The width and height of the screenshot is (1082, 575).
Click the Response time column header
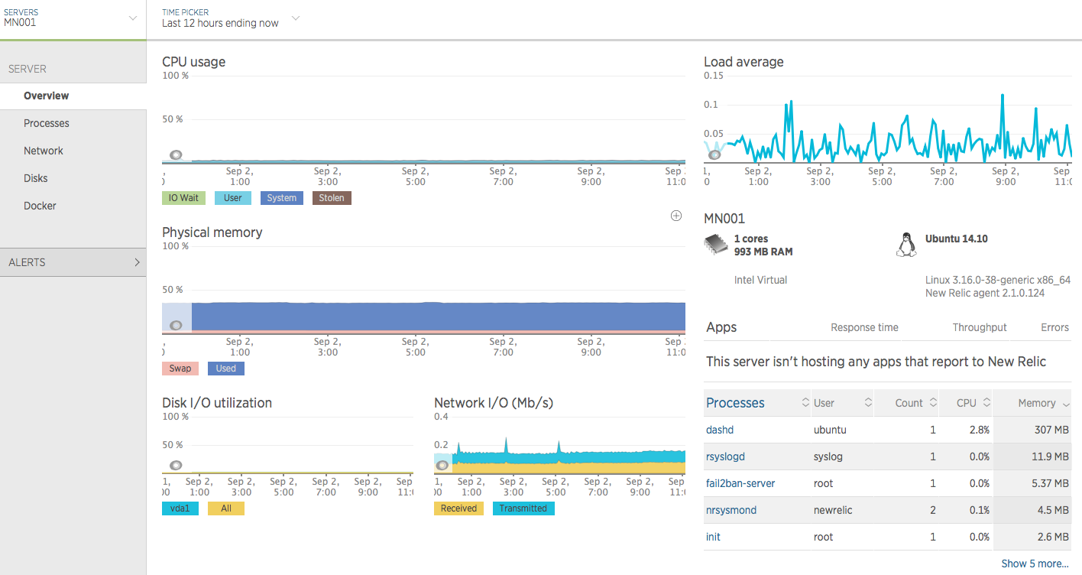(864, 327)
